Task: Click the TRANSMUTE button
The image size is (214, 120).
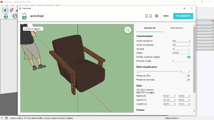Action: pyautogui.click(x=183, y=16)
